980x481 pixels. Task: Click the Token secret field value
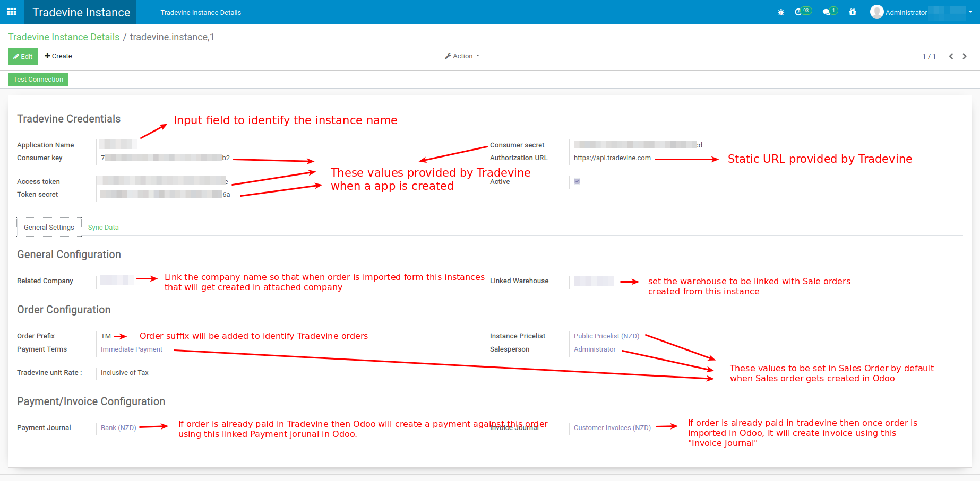pyautogui.click(x=165, y=195)
